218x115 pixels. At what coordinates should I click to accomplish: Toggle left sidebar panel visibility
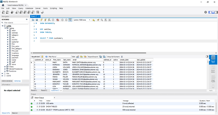tap(210, 12)
